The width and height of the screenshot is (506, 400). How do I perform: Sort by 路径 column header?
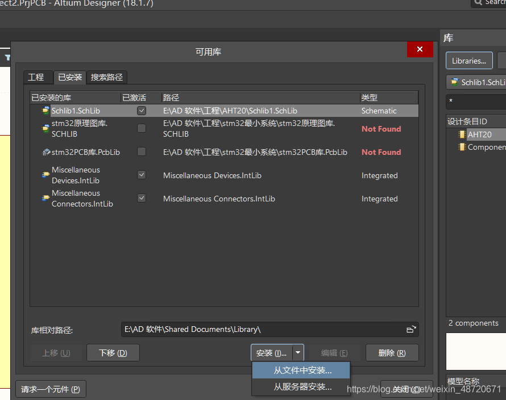pyautogui.click(x=260, y=98)
